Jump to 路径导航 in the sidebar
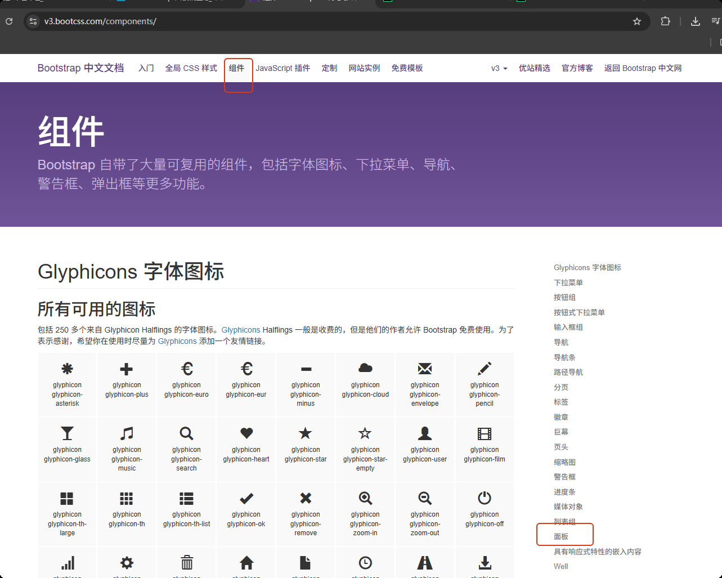The image size is (722, 578). coord(568,372)
